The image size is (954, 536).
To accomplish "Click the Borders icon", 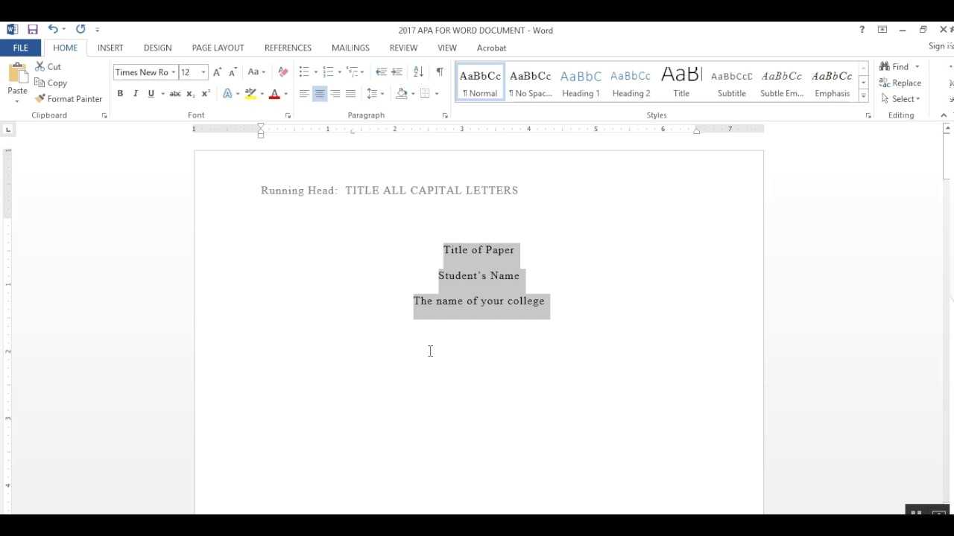I will click(x=425, y=94).
